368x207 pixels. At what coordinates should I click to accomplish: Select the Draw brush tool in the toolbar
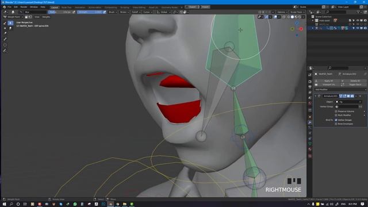tap(5, 23)
